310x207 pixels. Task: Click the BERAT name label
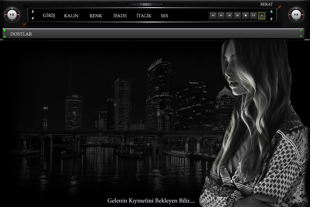(x=266, y=4)
